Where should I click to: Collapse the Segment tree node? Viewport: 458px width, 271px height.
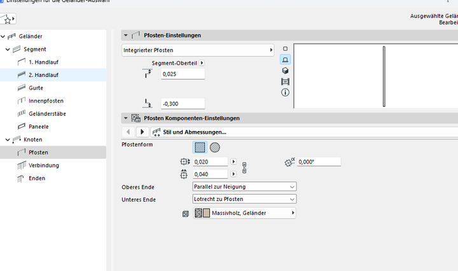tap(8, 50)
